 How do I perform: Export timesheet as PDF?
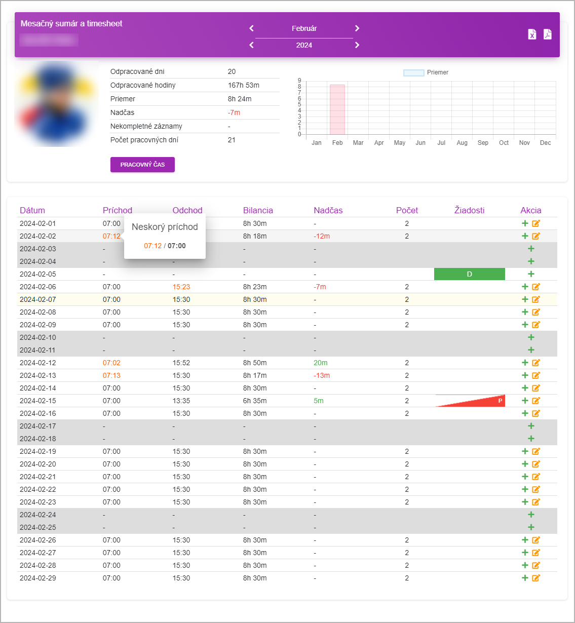pos(548,34)
